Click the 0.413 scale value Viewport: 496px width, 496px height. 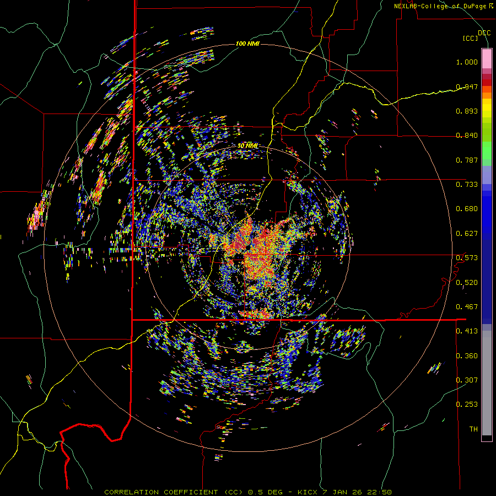467,331
